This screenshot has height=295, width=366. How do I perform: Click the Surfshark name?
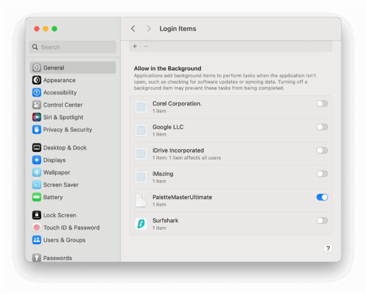165,221
